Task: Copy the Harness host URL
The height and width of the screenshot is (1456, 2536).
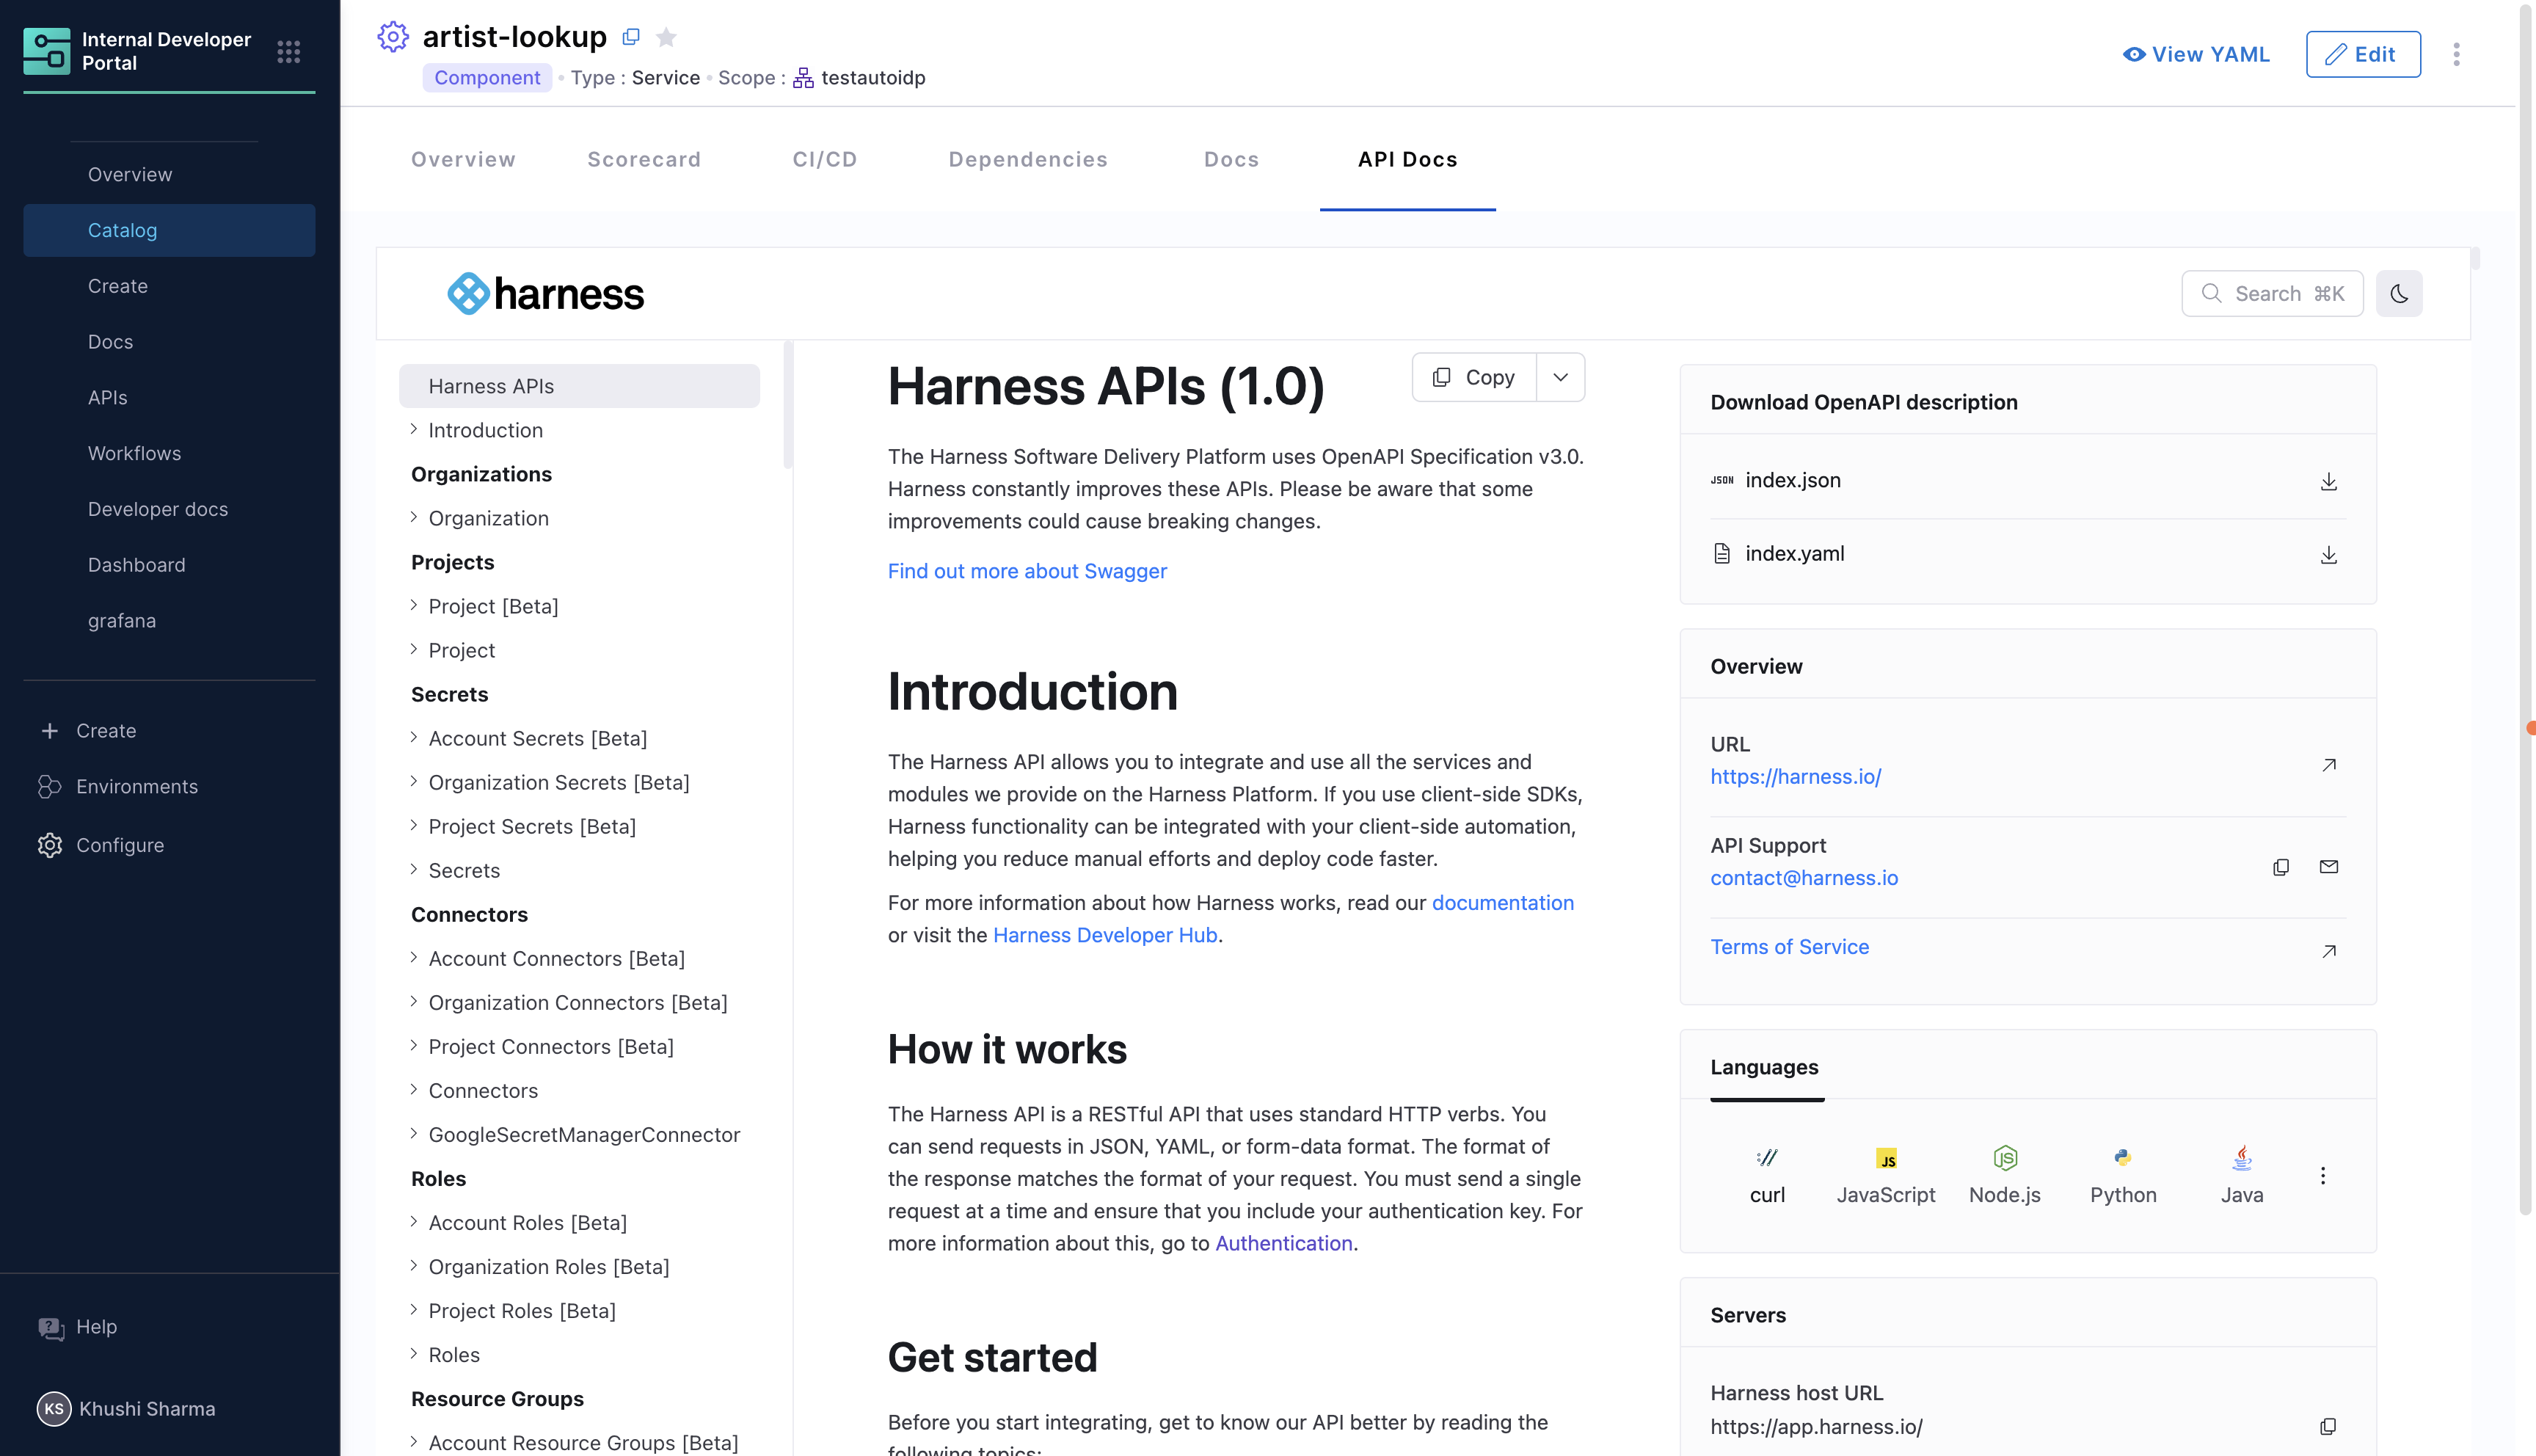Action: [x=2327, y=1426]
